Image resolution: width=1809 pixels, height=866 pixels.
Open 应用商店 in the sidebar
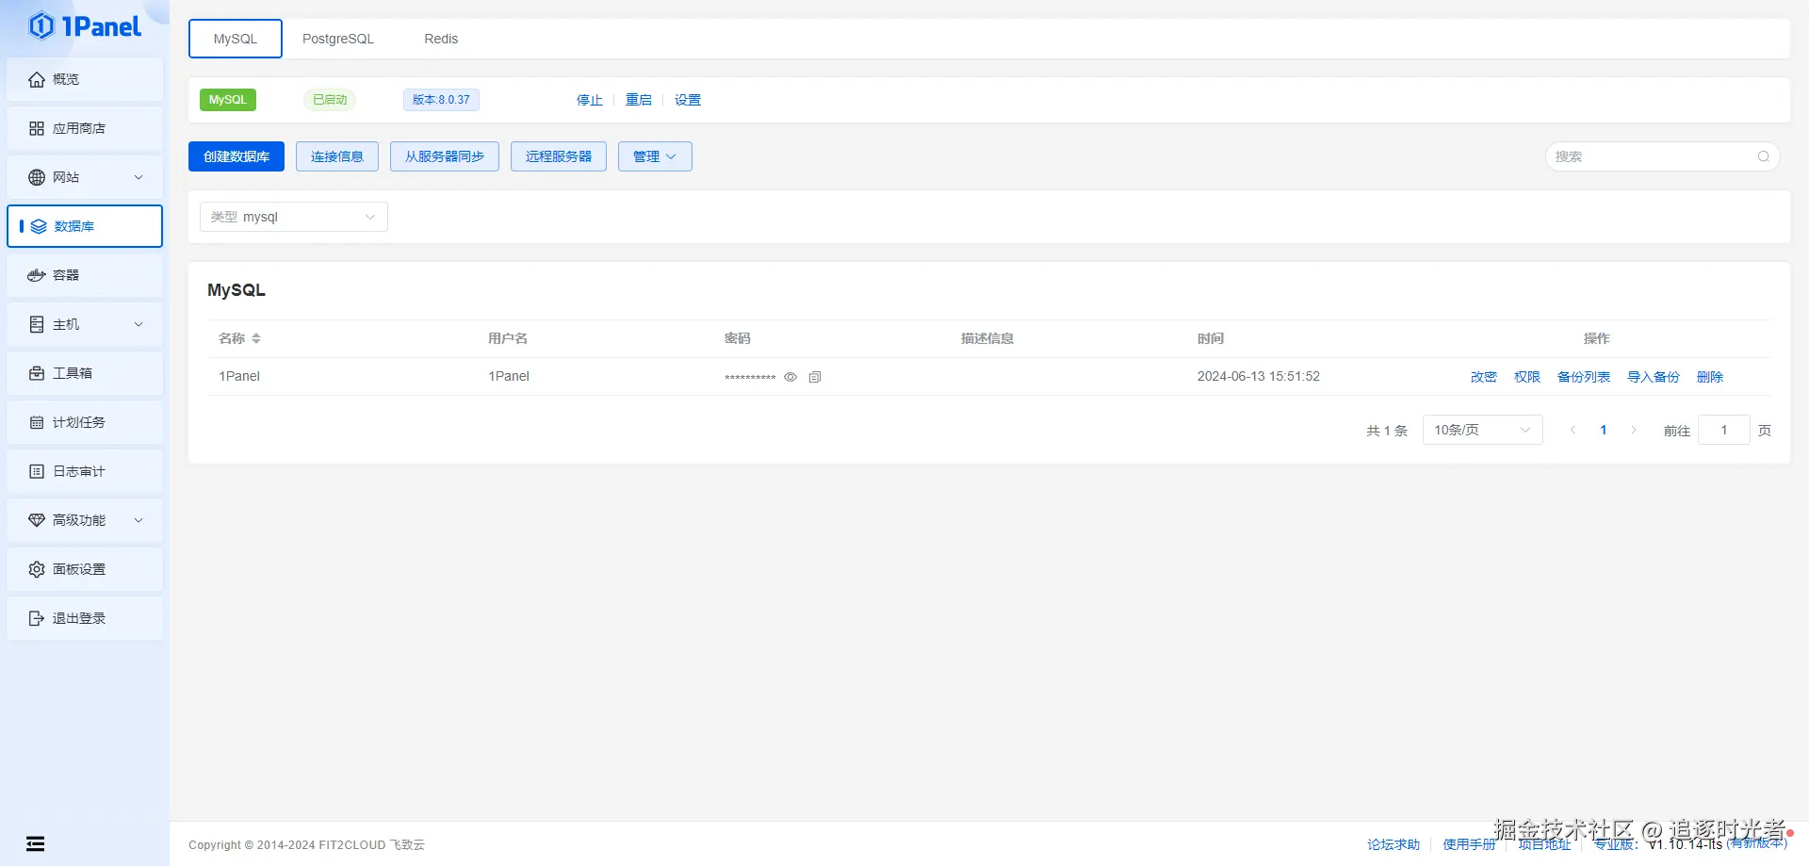point(85,128)
